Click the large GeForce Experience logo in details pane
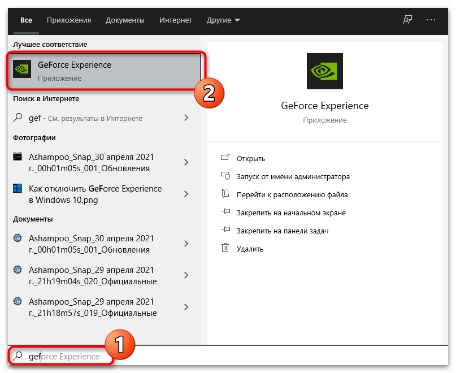456x373 pixels. 324,71
